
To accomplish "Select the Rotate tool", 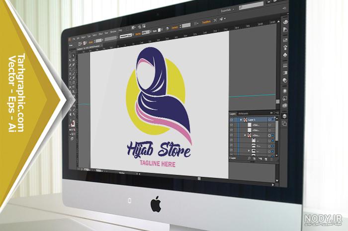I will click(70, 83).
